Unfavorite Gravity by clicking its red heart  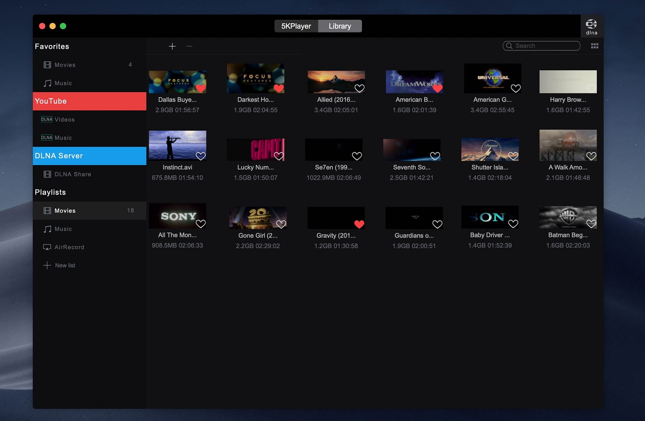point(359,224)
